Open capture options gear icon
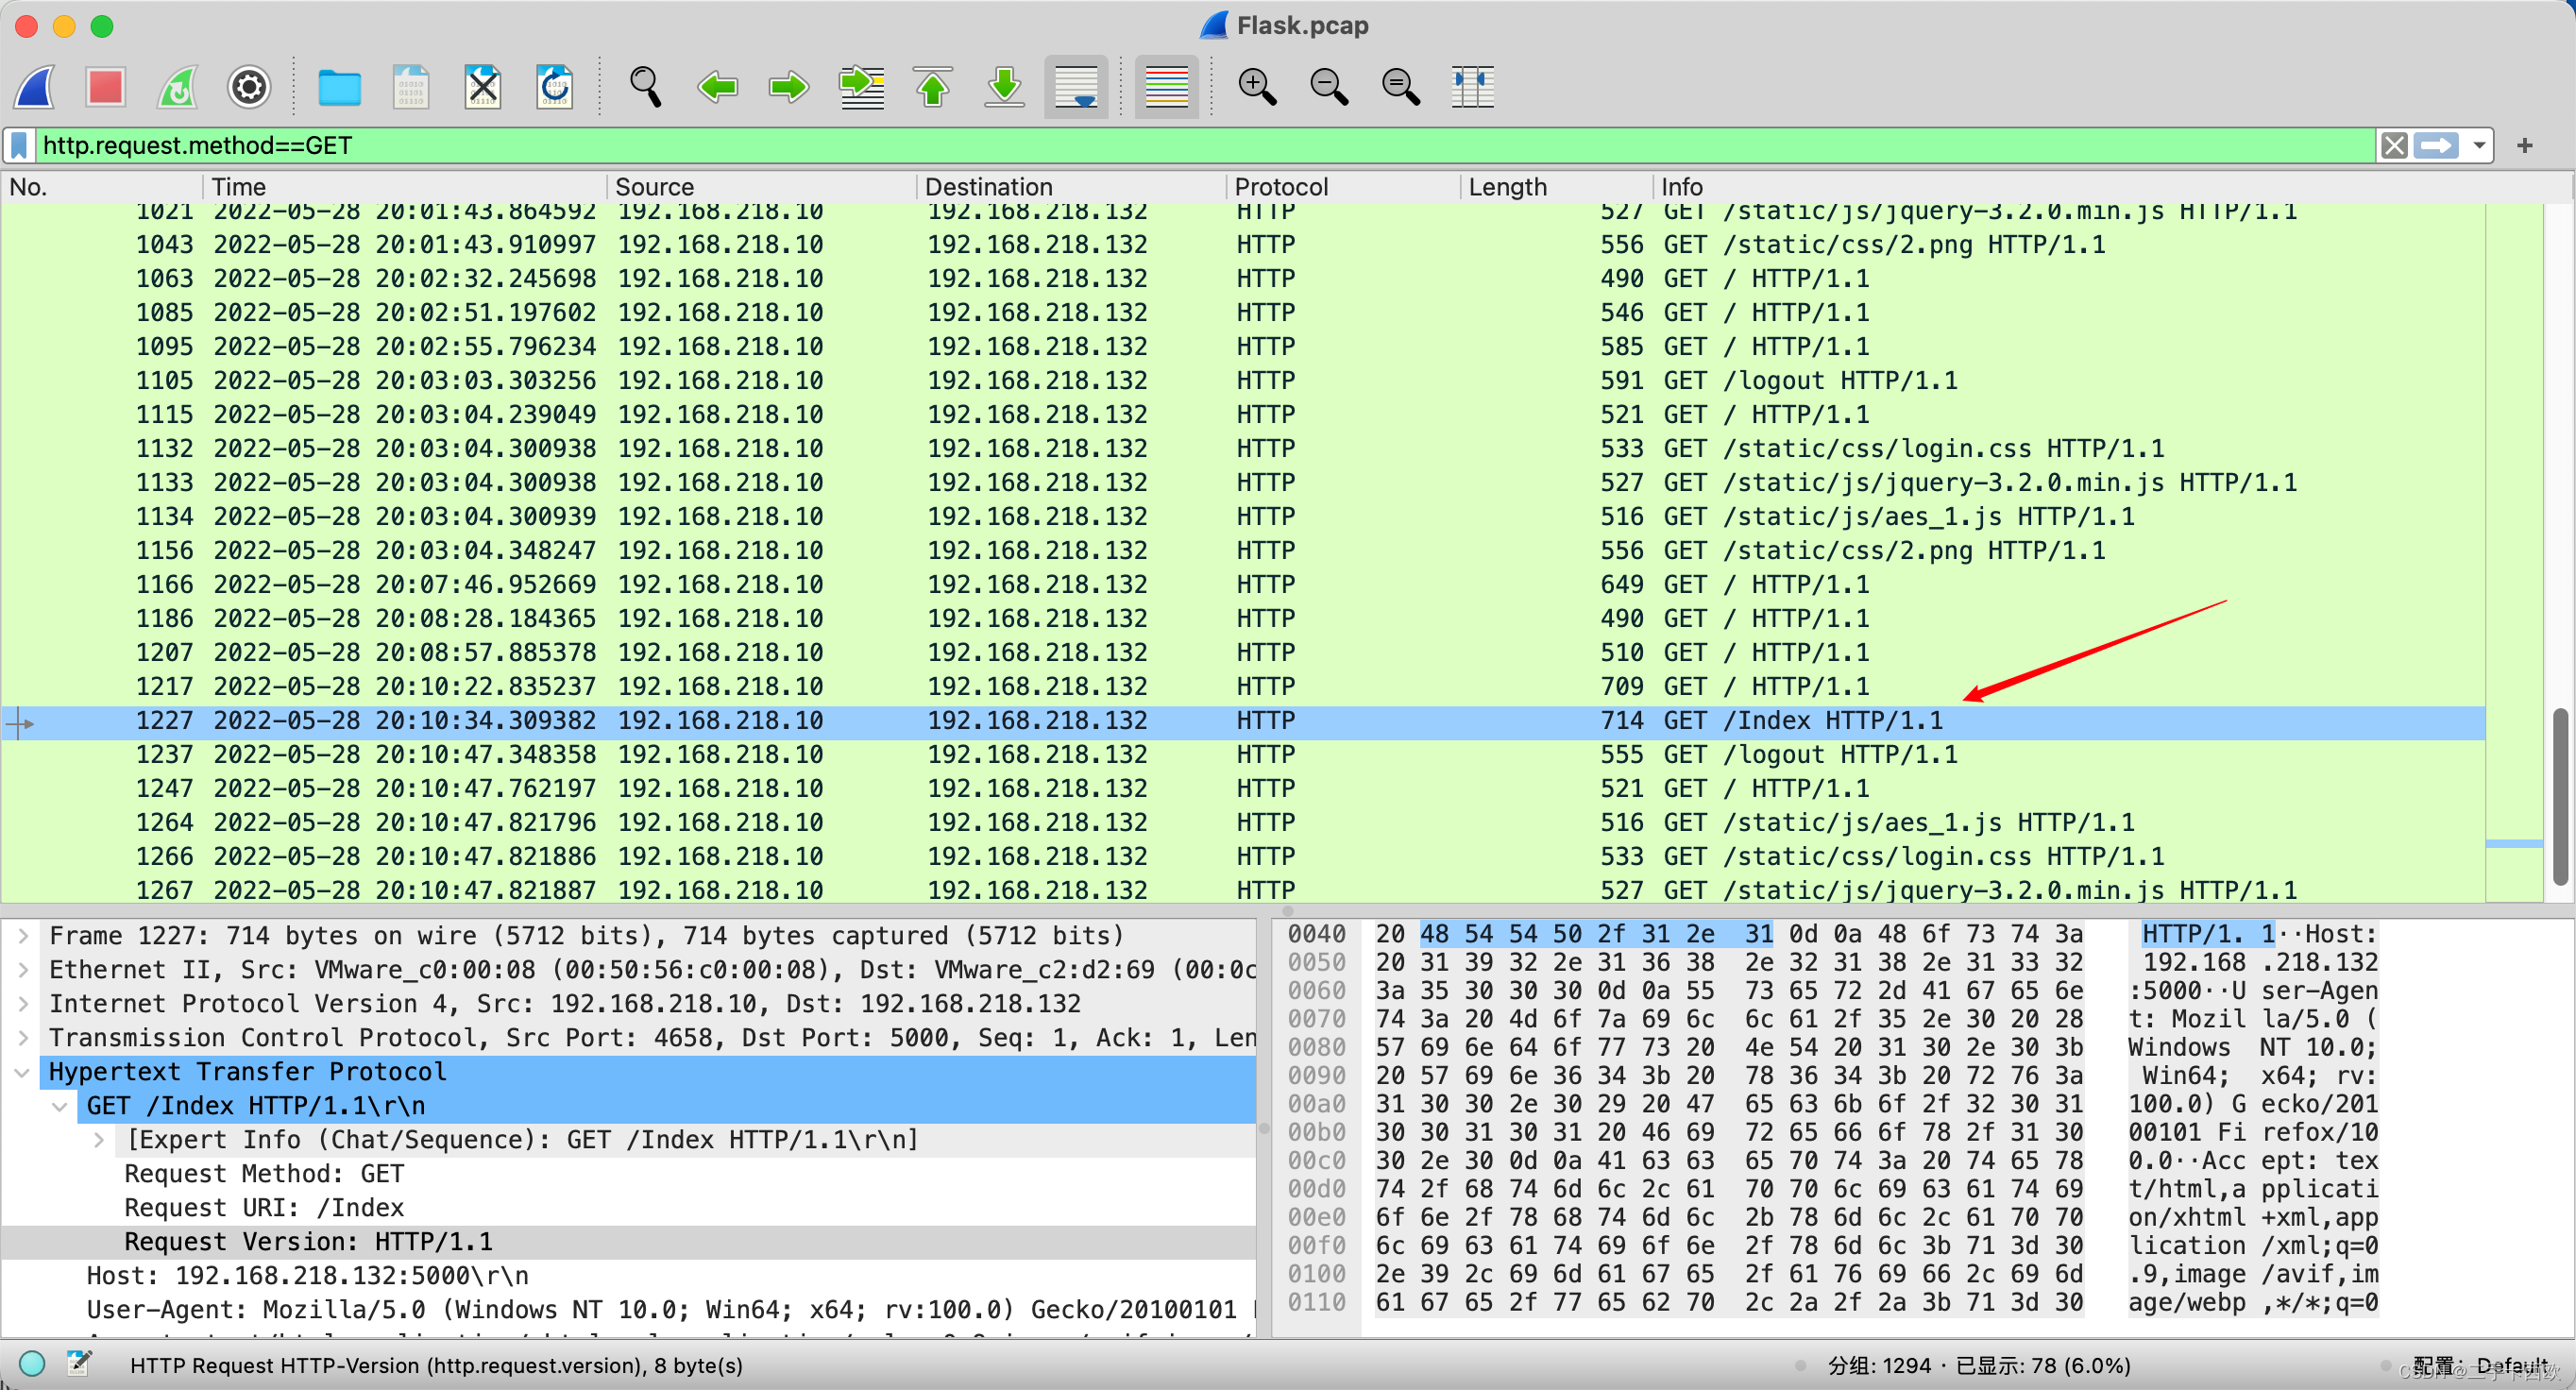Image resolution: width=2576 pixels, height=1390 pixels. click(x=248, y=87)
